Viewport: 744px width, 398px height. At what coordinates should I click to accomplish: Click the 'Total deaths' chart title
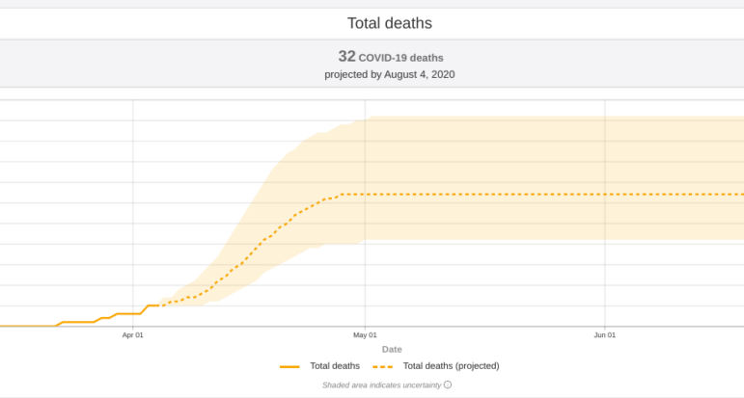389,21
